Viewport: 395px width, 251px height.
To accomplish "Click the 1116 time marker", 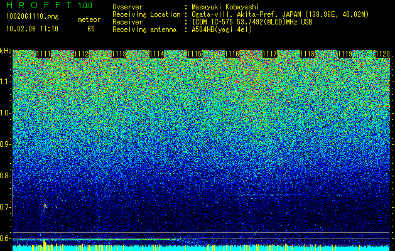I will (232, 54).
